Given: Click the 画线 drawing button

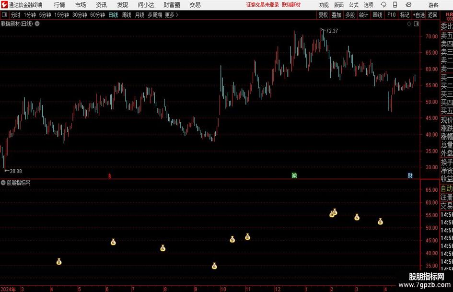Looking at the screenshot, I should 377,15.
